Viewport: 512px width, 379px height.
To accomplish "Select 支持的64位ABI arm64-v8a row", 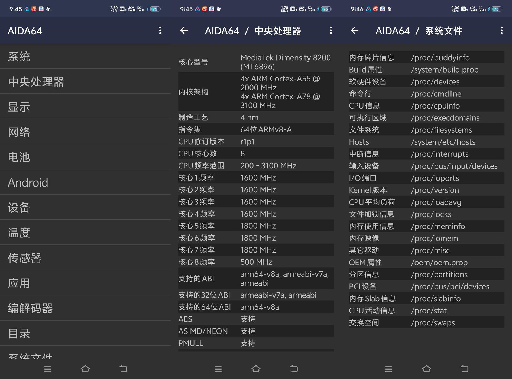I will 256,307.
